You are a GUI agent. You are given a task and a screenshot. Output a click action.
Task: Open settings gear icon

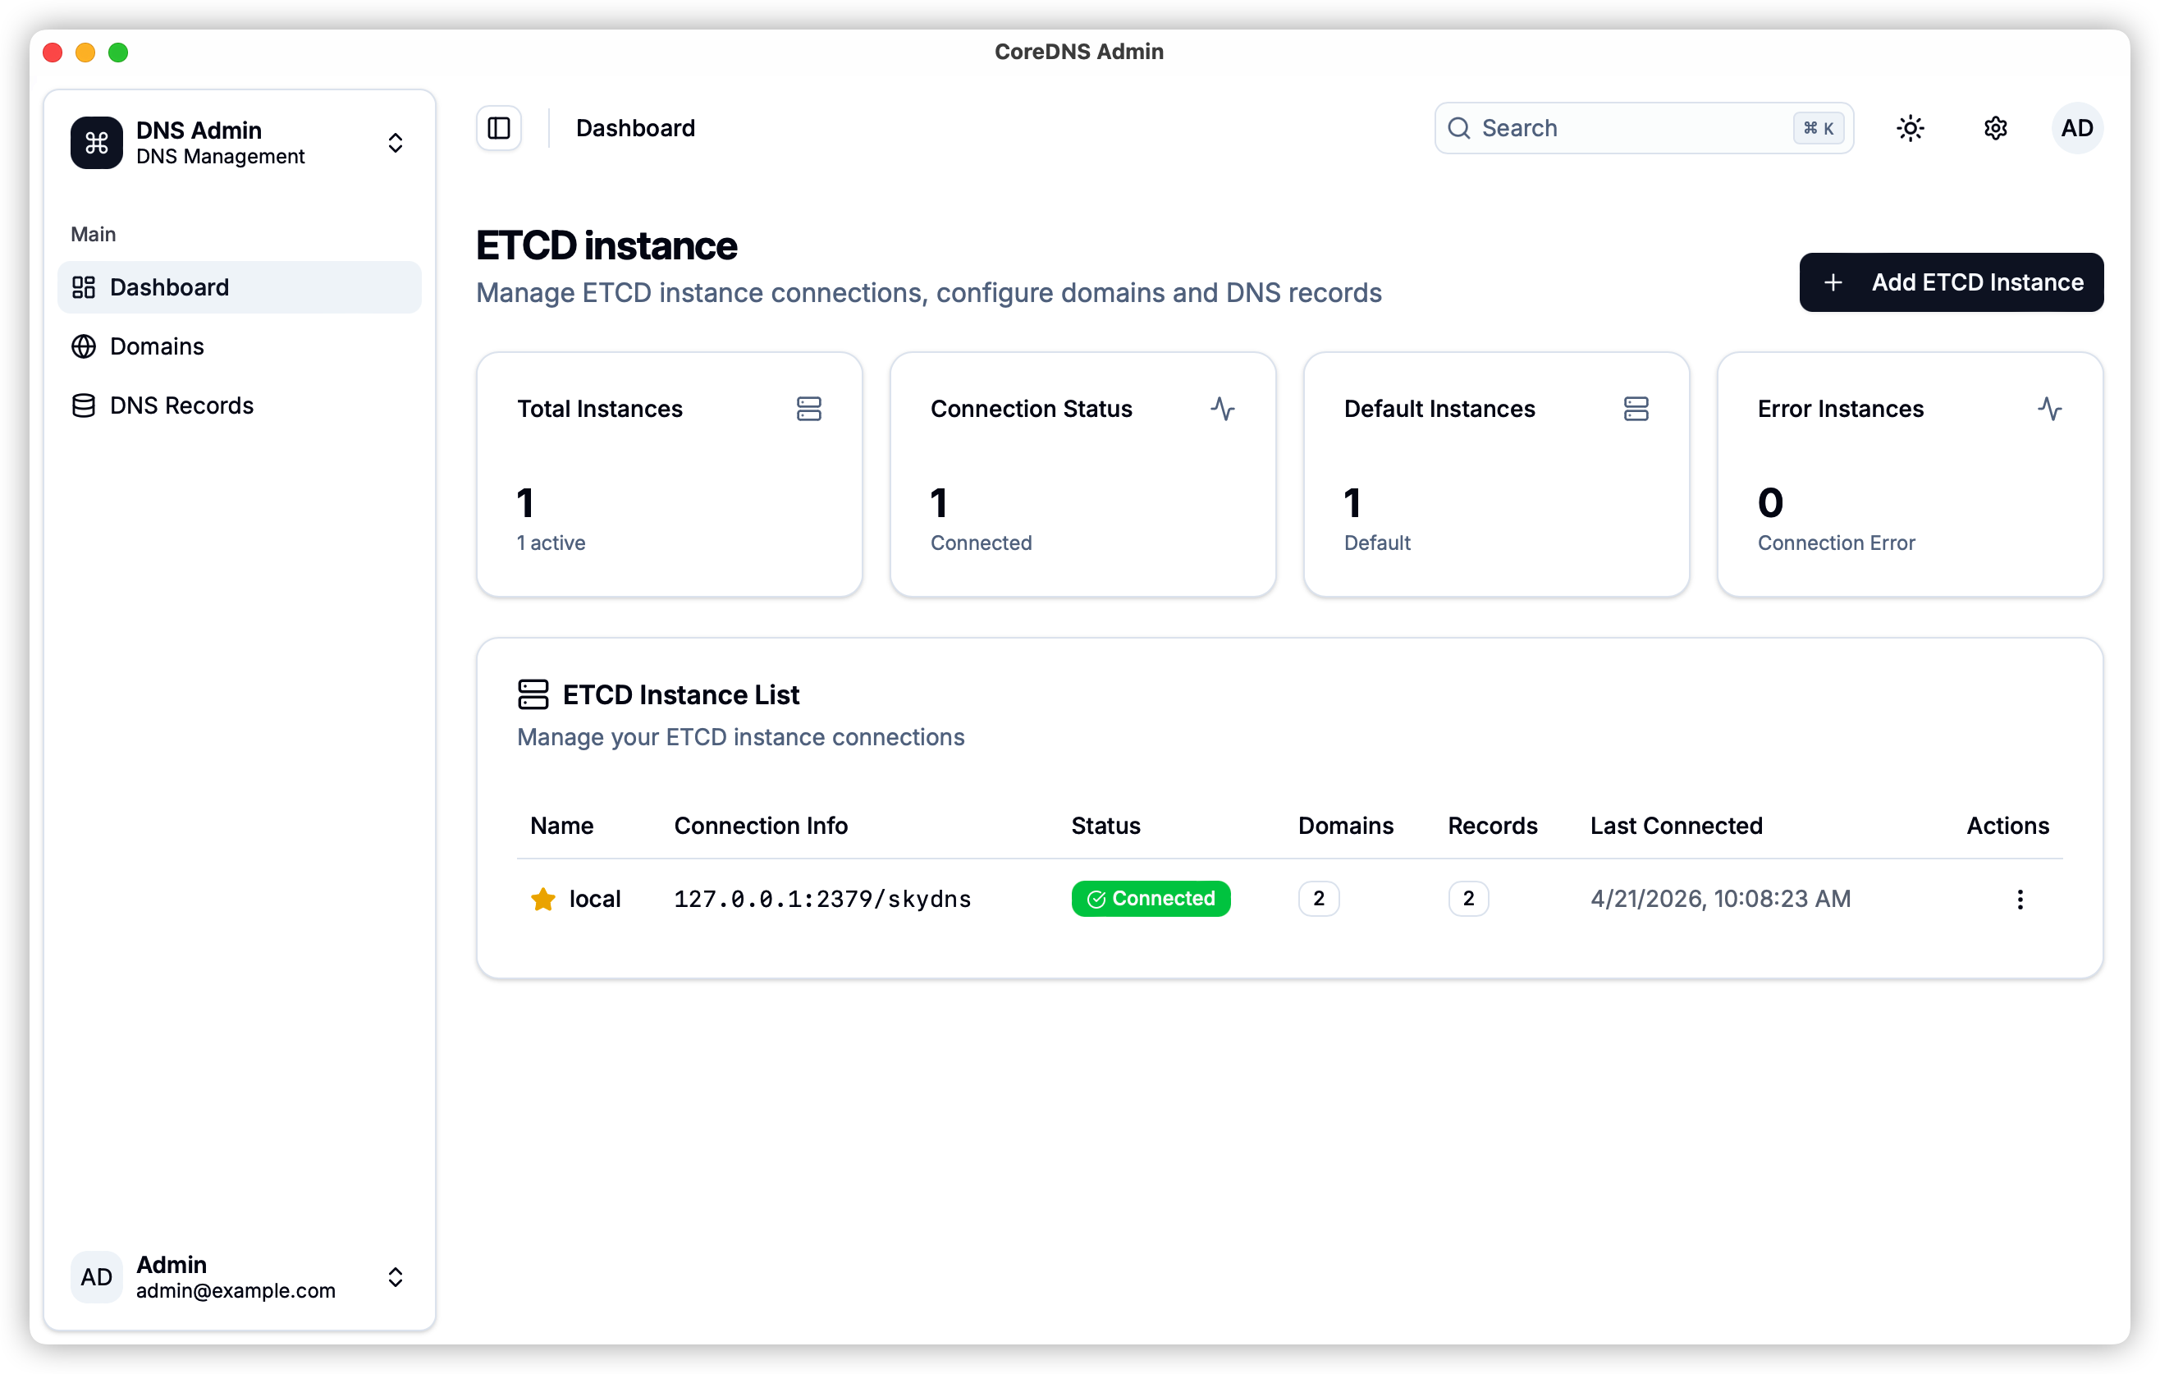pyautogui.click(x=1995, y=128)
